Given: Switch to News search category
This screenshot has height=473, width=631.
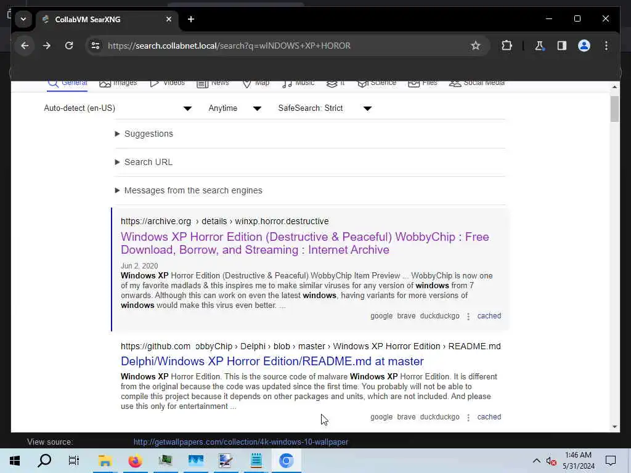Looking at the screenshot, I should pyautogui.click(x=213, y=83).
